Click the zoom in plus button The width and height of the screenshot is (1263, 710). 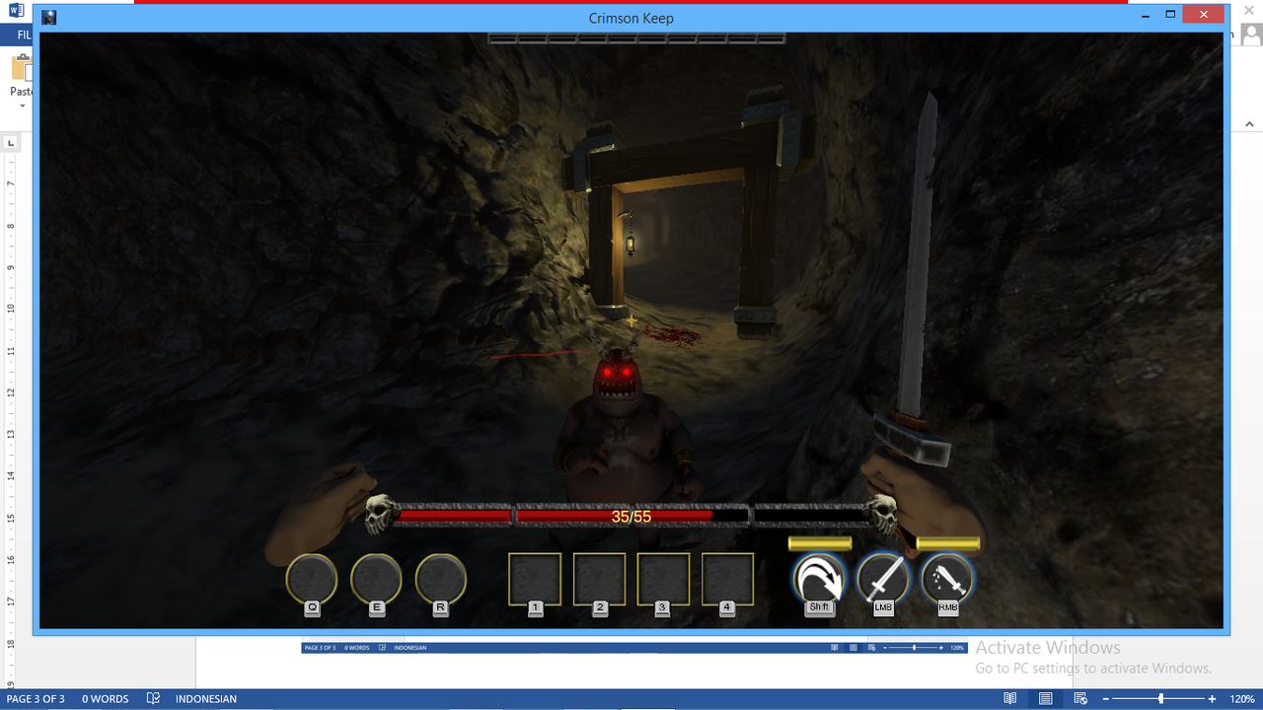pyautogui.click(x=1212, y=699)
